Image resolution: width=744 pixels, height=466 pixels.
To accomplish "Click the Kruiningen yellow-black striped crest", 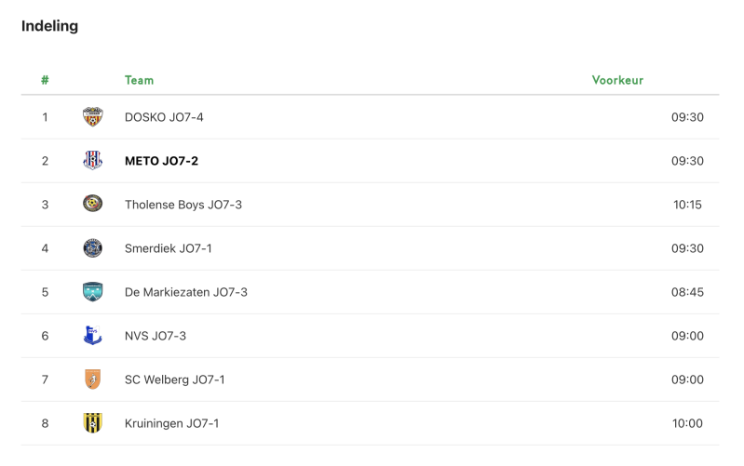I will click(x=92, y=423).
